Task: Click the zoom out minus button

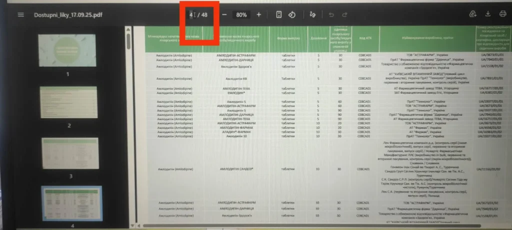Action: click(x=224, y=14)
